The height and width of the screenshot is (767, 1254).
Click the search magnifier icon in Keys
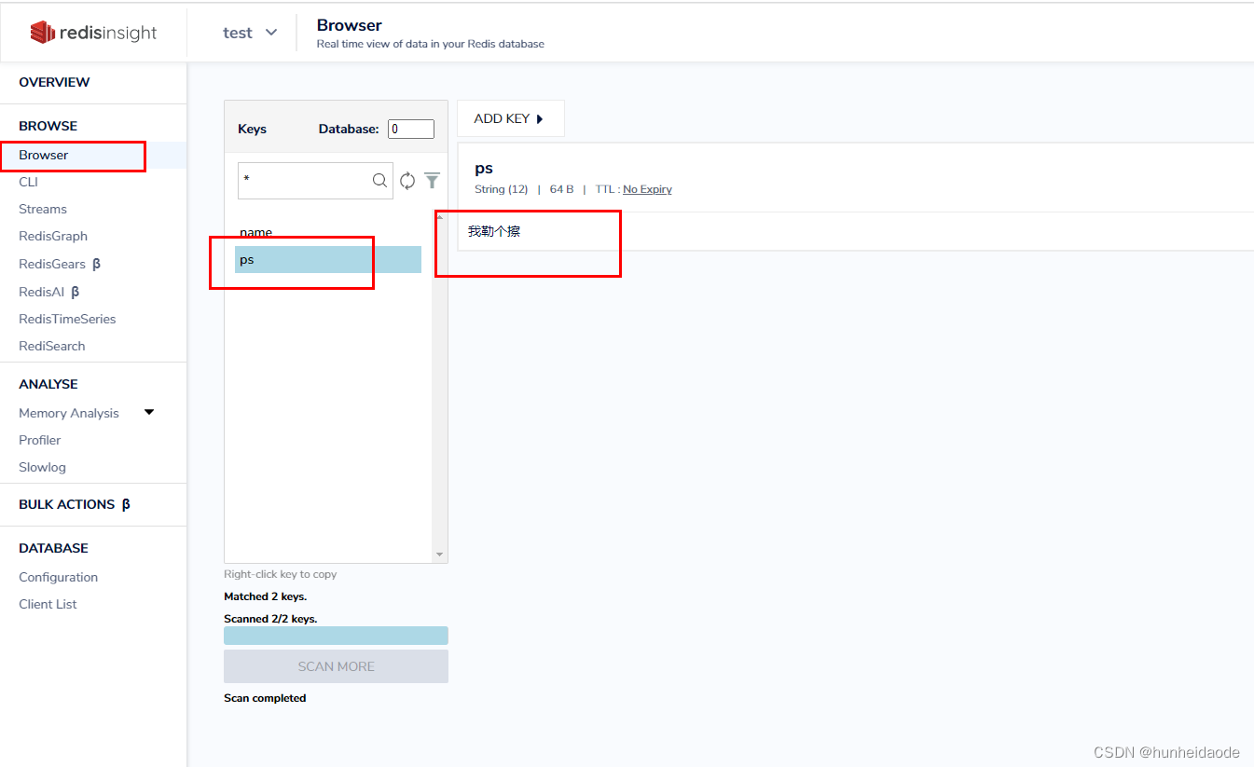coord(379,181)
